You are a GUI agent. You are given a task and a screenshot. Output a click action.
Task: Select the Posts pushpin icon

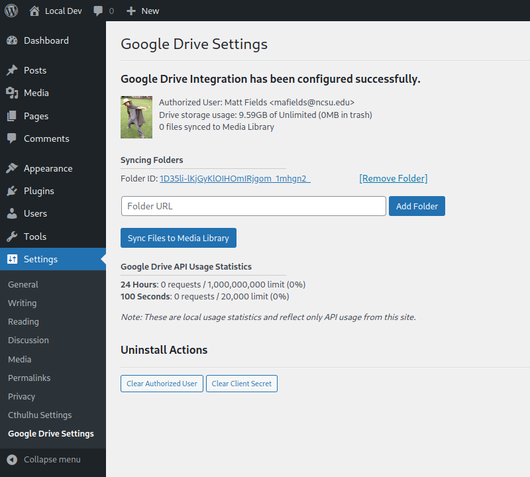(13, 70)
